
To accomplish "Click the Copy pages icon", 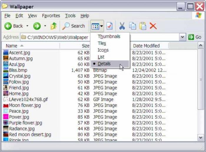I will coord(132,26).
